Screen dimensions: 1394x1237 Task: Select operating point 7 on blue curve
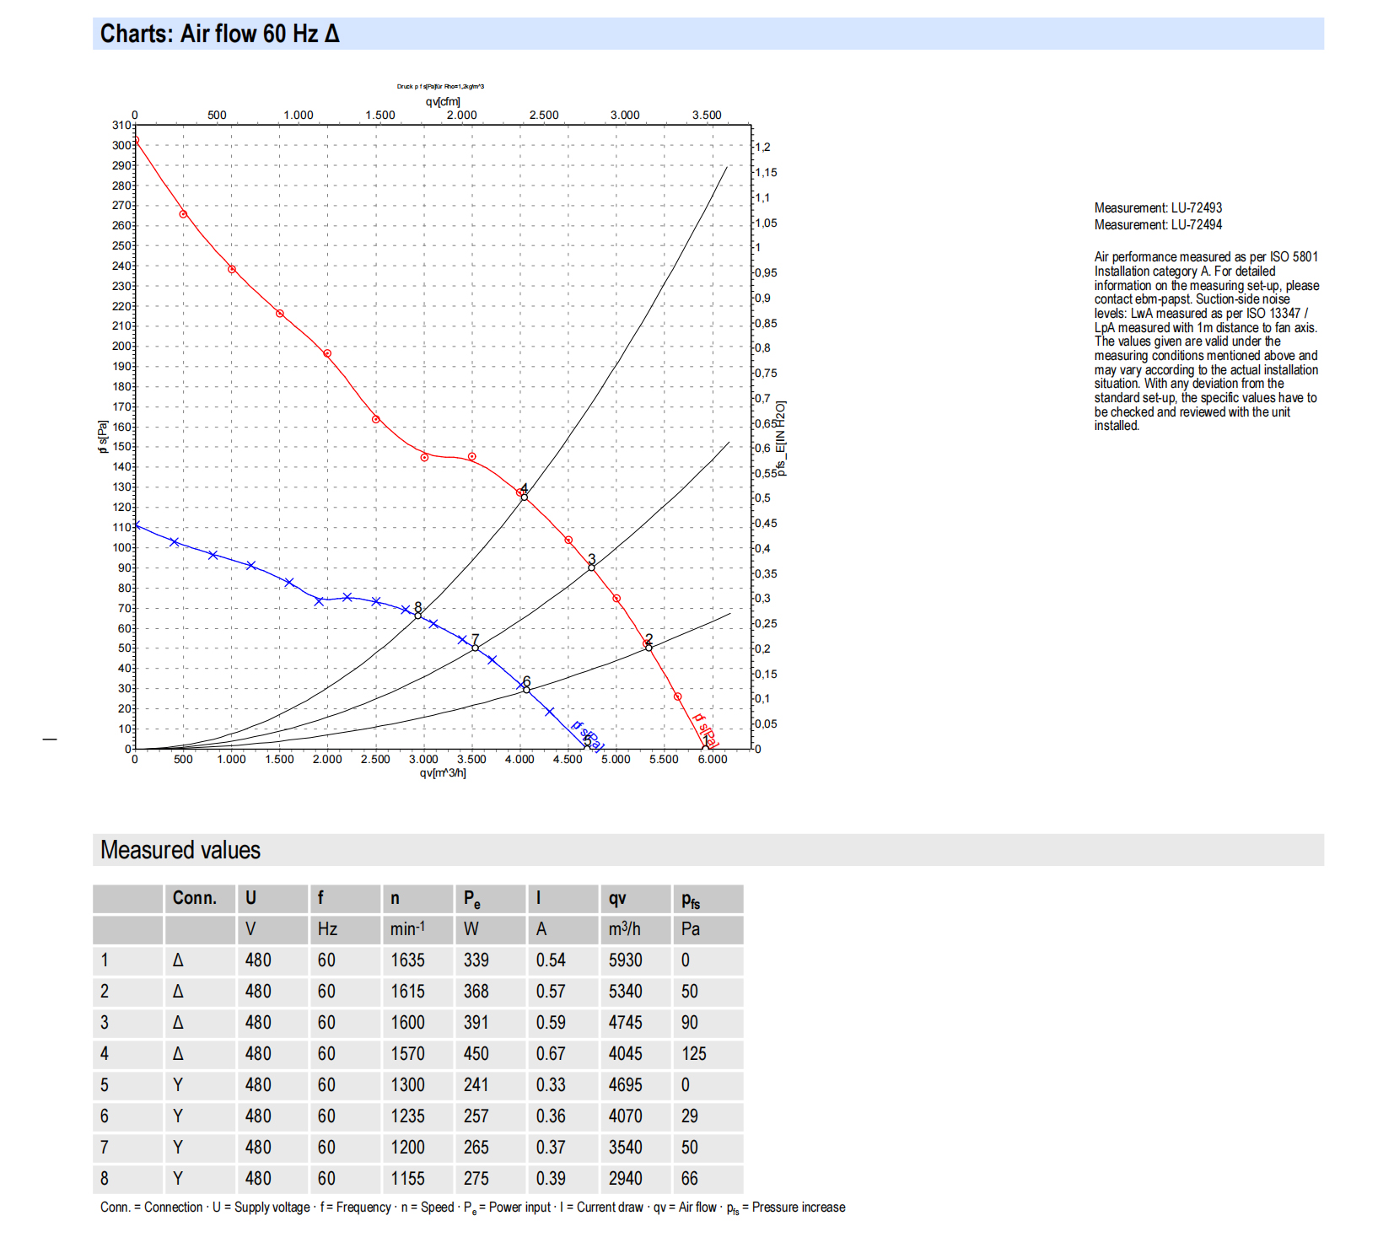(x=475, y=648)
